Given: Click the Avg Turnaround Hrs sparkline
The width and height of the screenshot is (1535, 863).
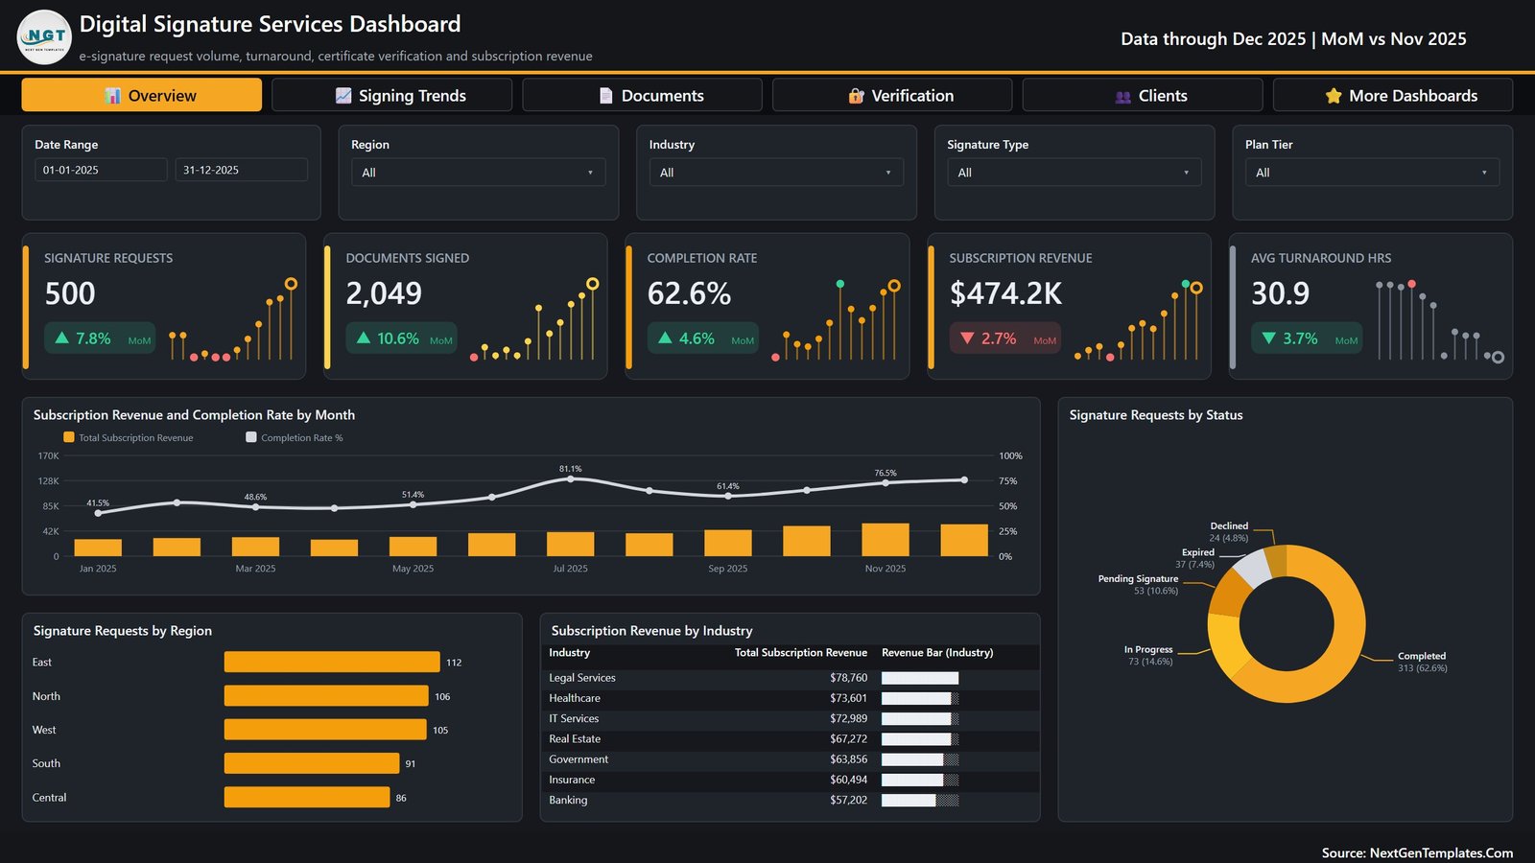Looking at the screenshot, I should (x=1439, y=321).
